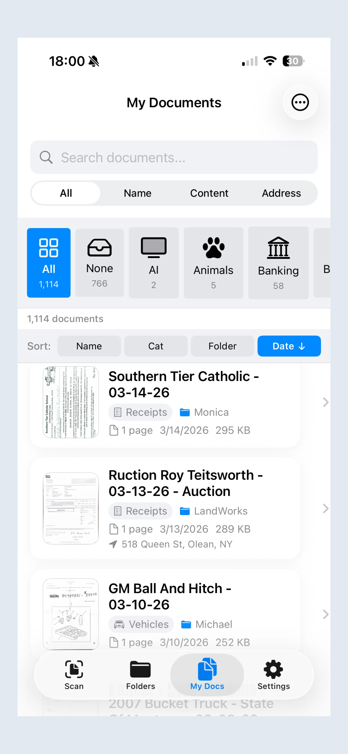Open Southern Tier Catholic document thumbnail
This screenshot has width=348, height=754.
71,402
